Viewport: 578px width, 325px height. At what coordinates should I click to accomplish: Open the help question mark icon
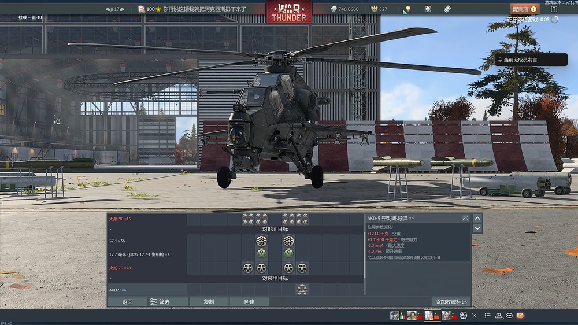tap(554, 9)
